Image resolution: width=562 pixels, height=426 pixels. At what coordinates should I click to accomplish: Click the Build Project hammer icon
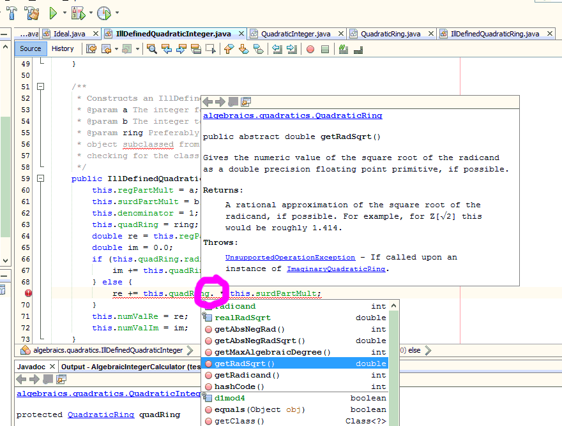(x=11, y=13)
